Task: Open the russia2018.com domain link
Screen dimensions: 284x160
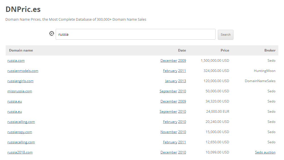Action: coord(20,152)
